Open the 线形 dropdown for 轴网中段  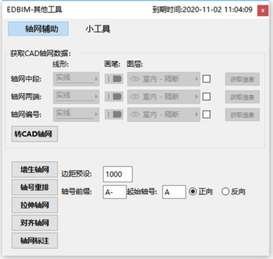pyautogui.click(x=76, y=79)
